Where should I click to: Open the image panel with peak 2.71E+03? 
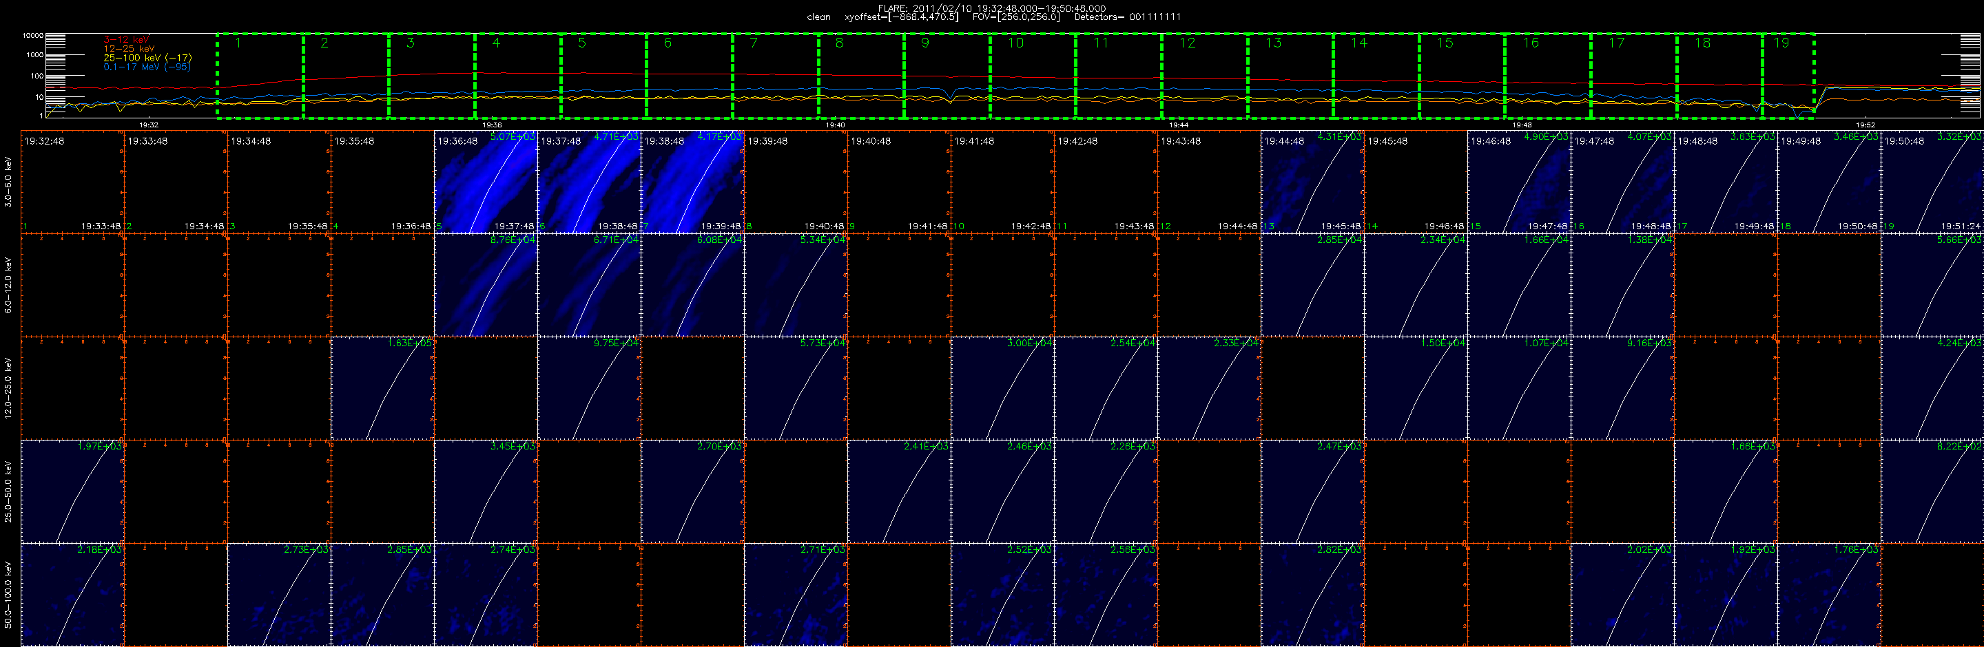[x=796, y=595]
